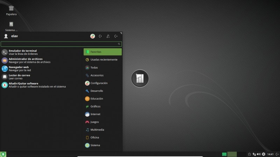The image size is (280, 157).
Task: Open the Juegos category
Action: [103, 122]
